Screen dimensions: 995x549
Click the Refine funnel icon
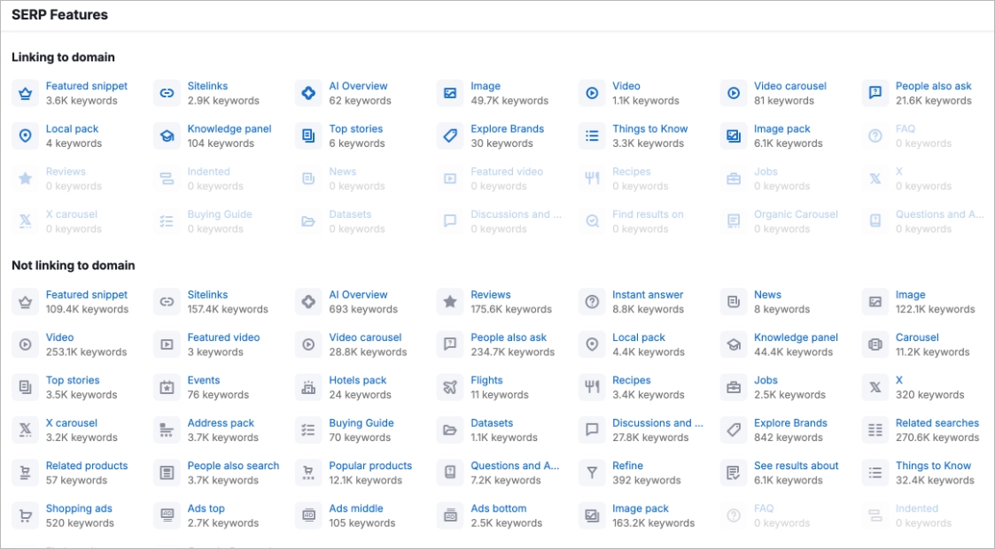pos(591,472)
